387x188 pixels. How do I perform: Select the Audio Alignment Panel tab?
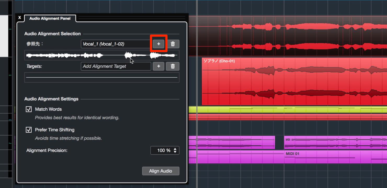[x=50, y=19]
